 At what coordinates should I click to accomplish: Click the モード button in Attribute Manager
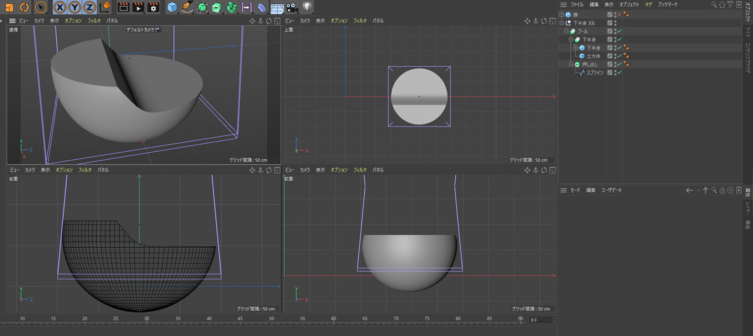click(576, 190)
